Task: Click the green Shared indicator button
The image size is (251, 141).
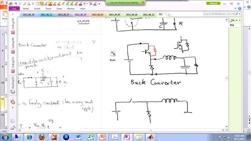Action: [x=213, y=4]
